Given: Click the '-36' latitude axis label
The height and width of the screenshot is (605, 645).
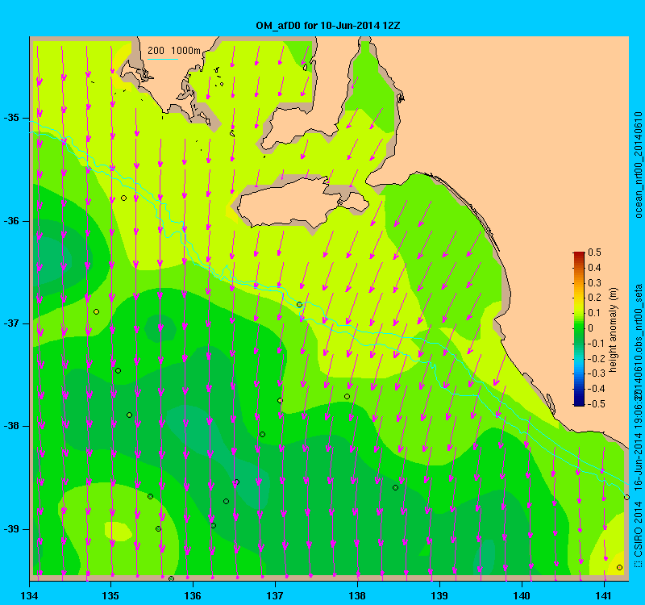Looking at the screenshot, I should pyautogui.click(x=11, y=221).
